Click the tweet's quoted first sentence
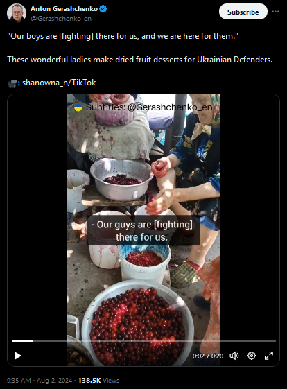This screenshot has height=389, width=287. (x=123, y=36)
